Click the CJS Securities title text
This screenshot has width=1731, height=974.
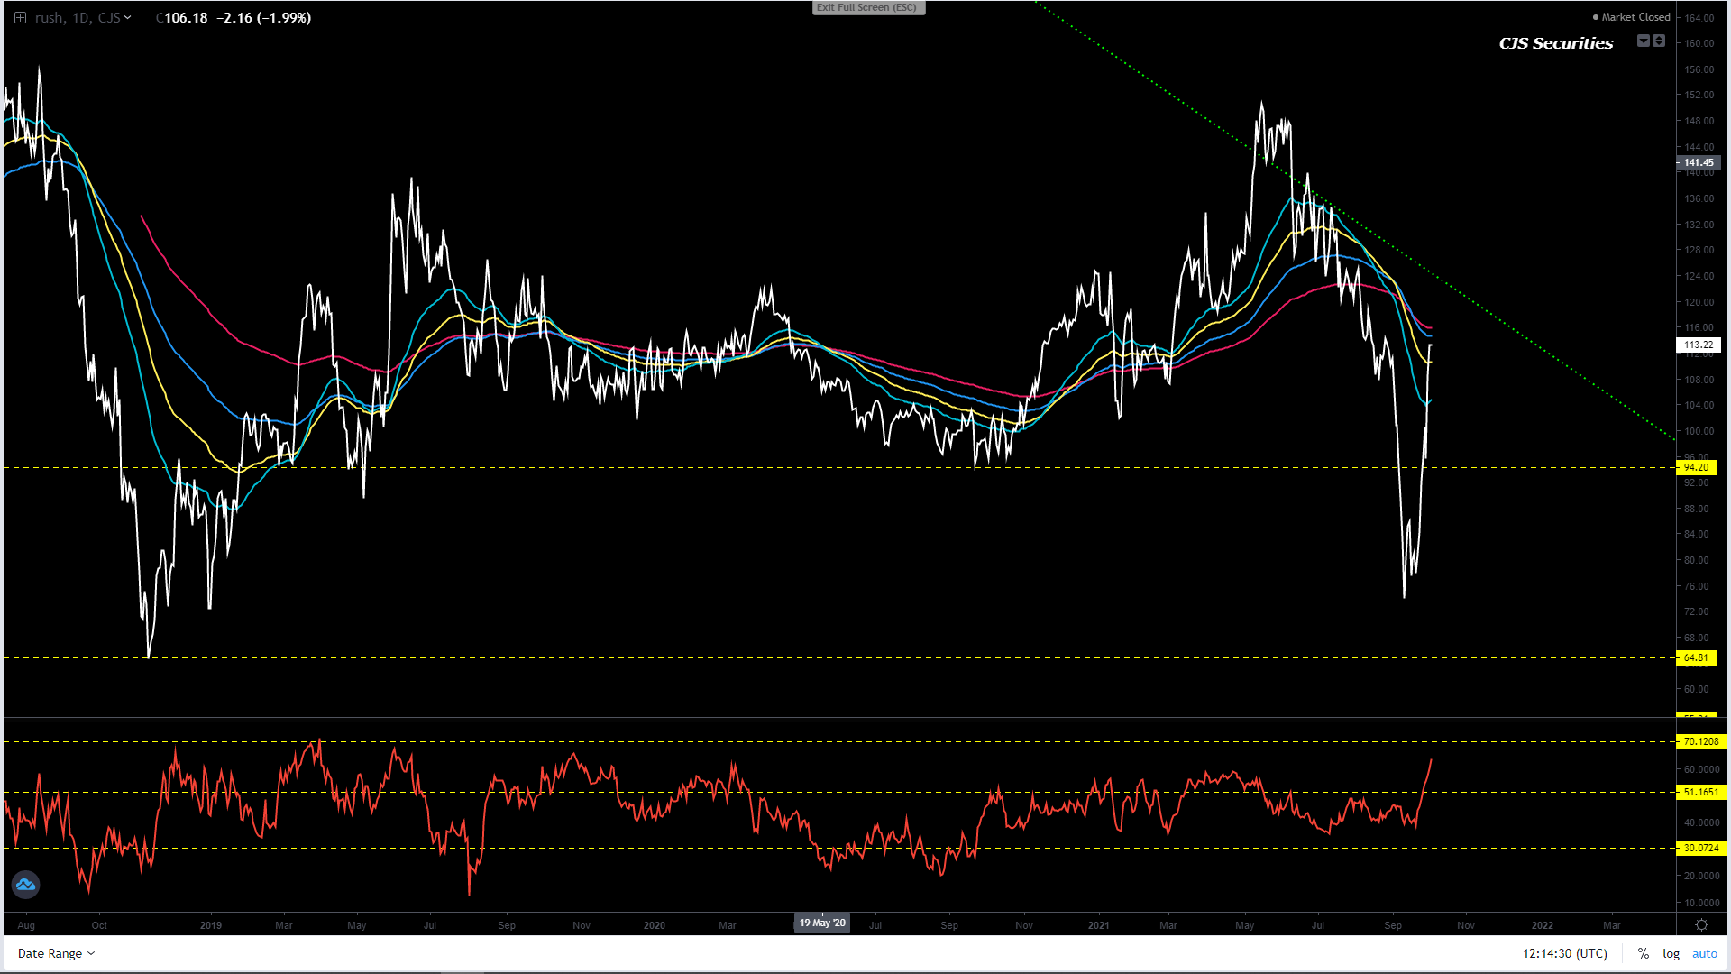click(1555, 43)
